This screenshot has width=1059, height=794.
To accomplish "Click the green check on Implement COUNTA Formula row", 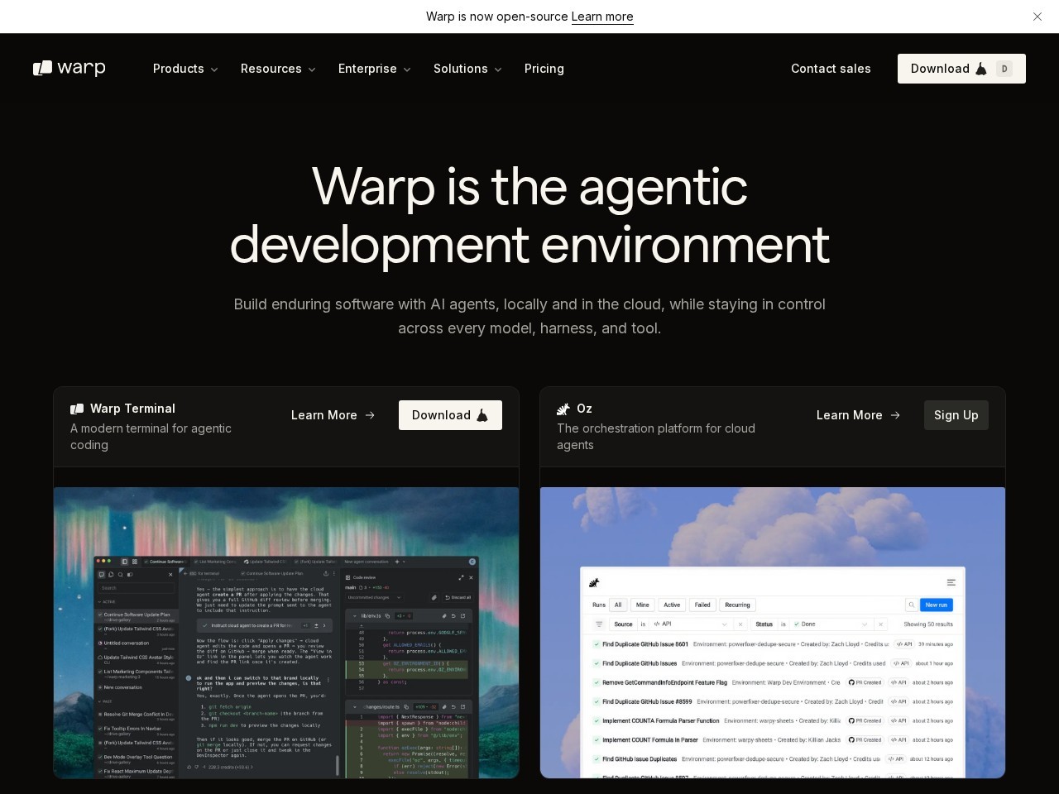I will click(x=597, y=720).
